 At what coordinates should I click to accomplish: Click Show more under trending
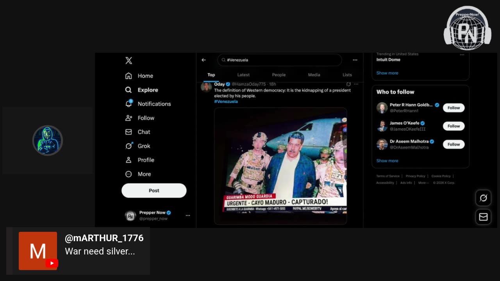coord(387,73)
